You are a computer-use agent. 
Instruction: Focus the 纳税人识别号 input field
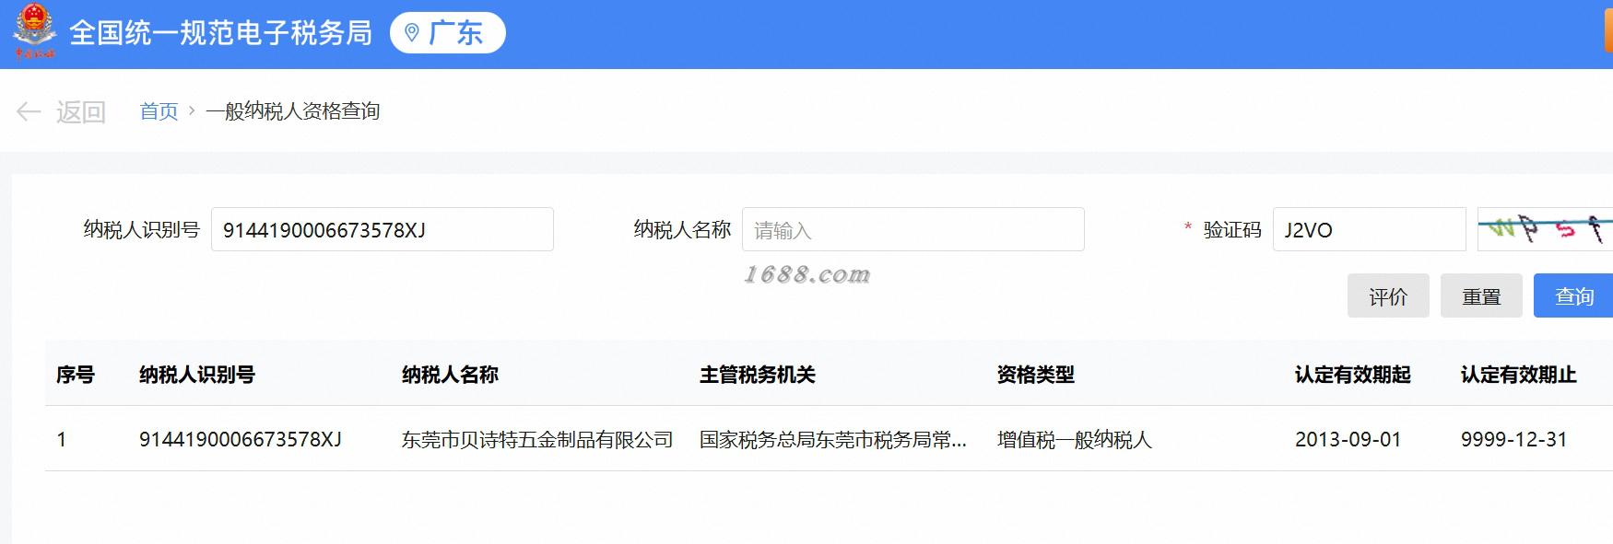coord(383,229)
